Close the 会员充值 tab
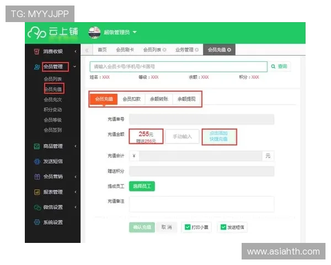The image size is (331, 265). [229, 50]
